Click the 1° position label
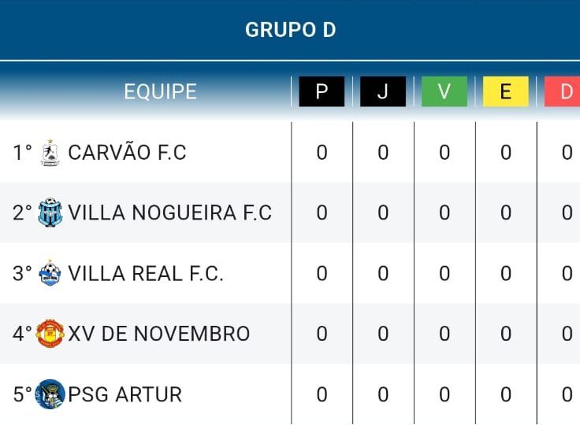 pos(22,152)
